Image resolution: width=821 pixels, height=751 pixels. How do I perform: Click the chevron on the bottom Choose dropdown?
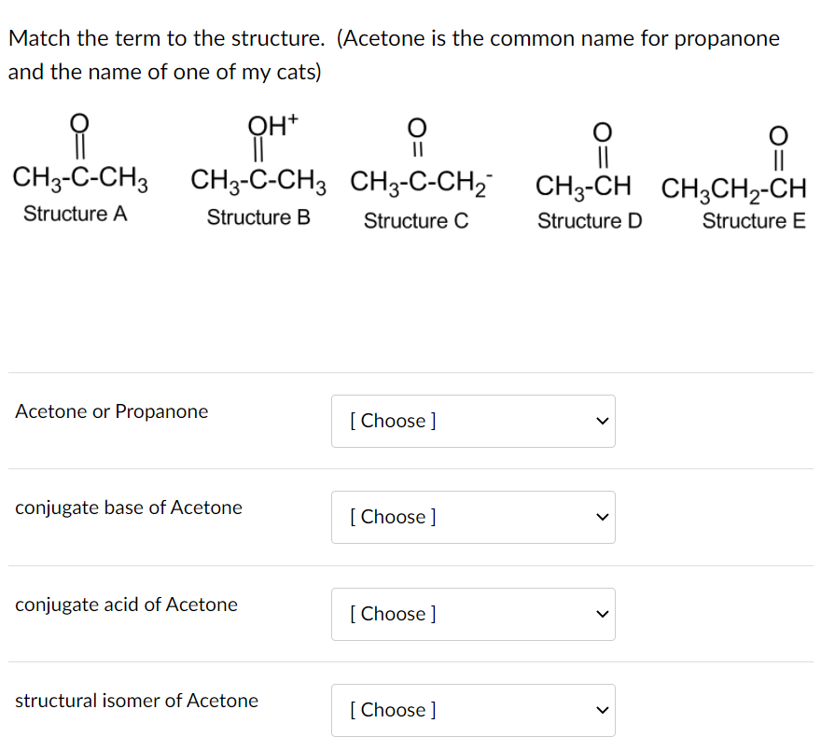click(603, 710)
